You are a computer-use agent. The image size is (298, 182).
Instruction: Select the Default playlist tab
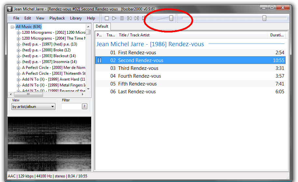tap(102, 26)
